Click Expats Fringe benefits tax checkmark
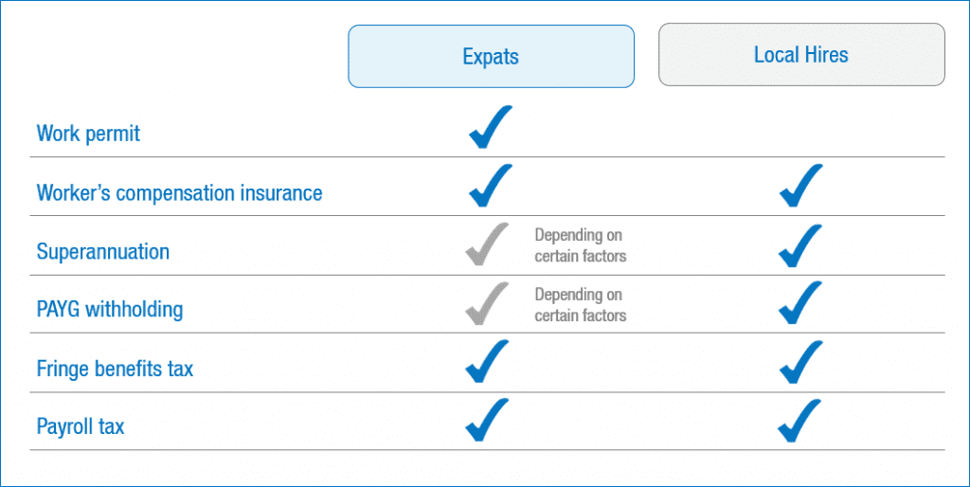The width and height of the screenshot is (970, 487). coord(488,361)
